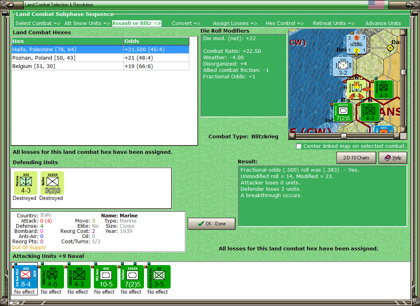
Task: Click the Unmodified roll = 14 result line
Action: 287,176
